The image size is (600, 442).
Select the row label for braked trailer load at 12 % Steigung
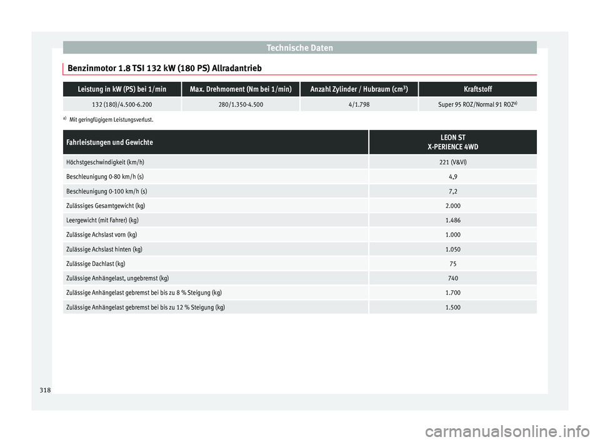pyautogui.click(x=146, y=307)
